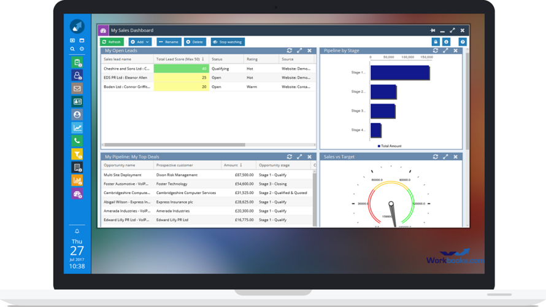Refresh the My Top Deals panel
Screen dimensions: 546x307
[290, 157]
